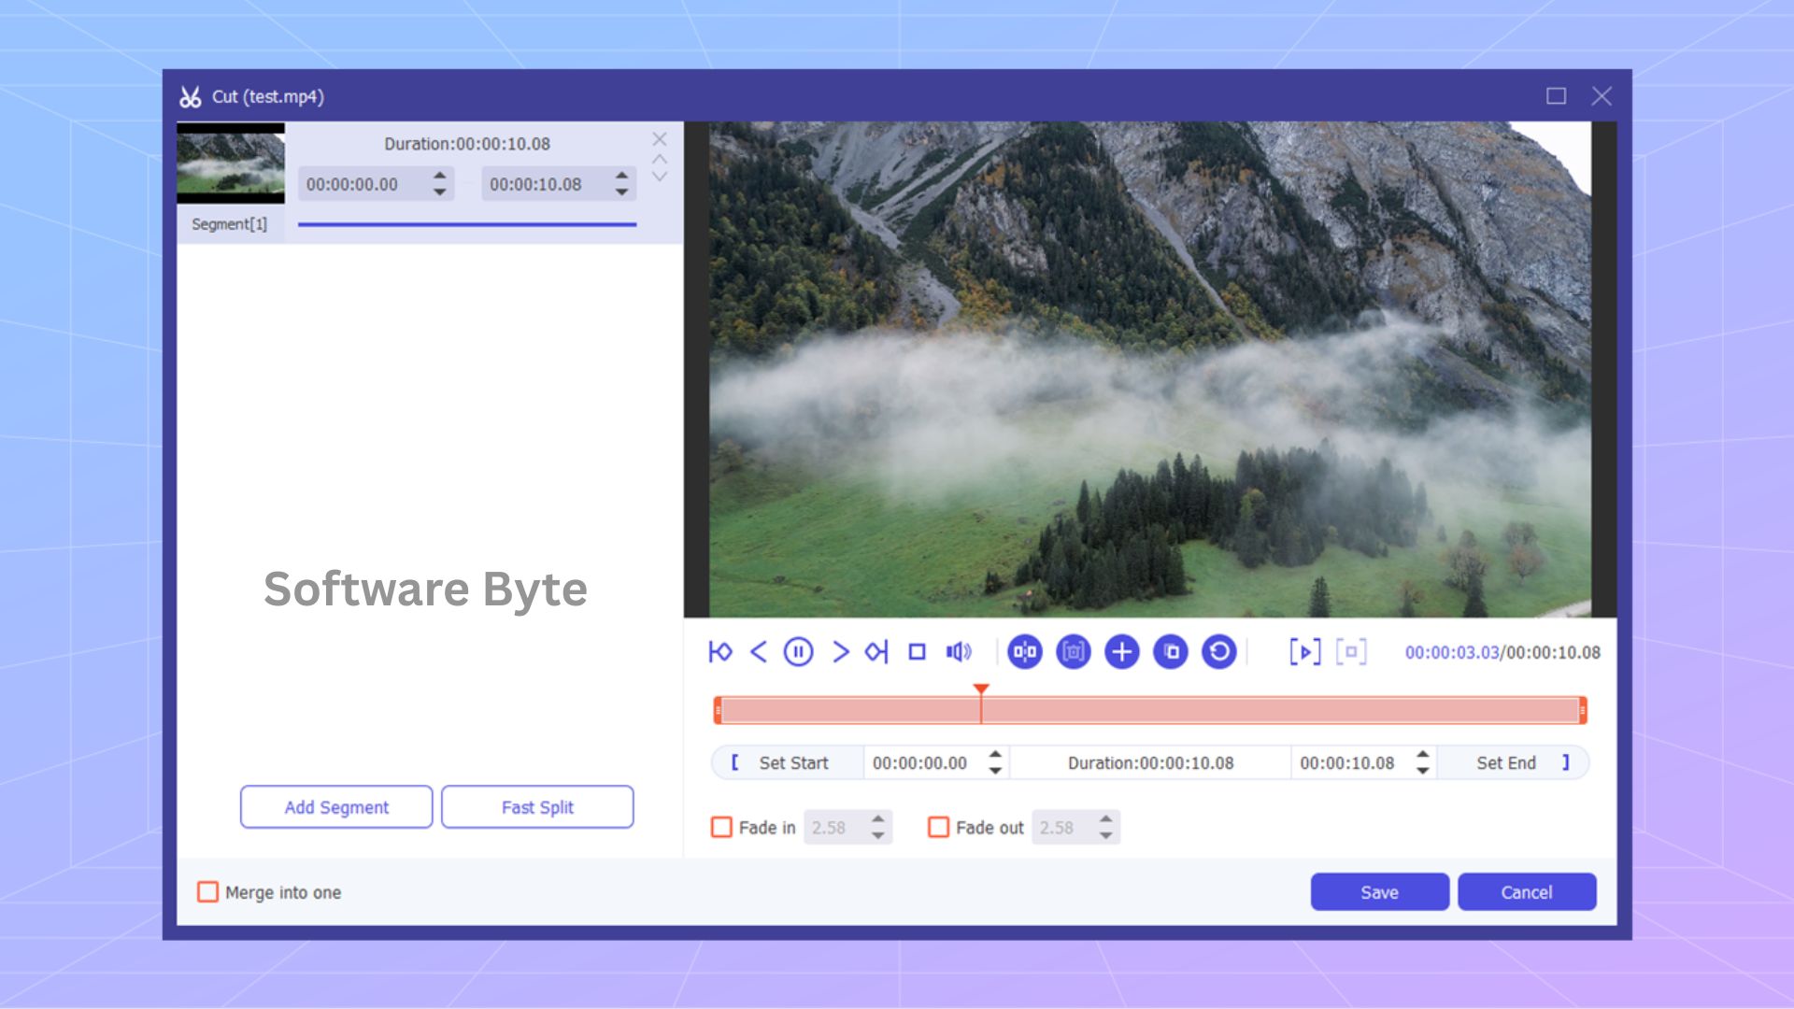Click the split segment icon
The width and height of the screenshot is (1794, 1009).
click(1025, 652)
